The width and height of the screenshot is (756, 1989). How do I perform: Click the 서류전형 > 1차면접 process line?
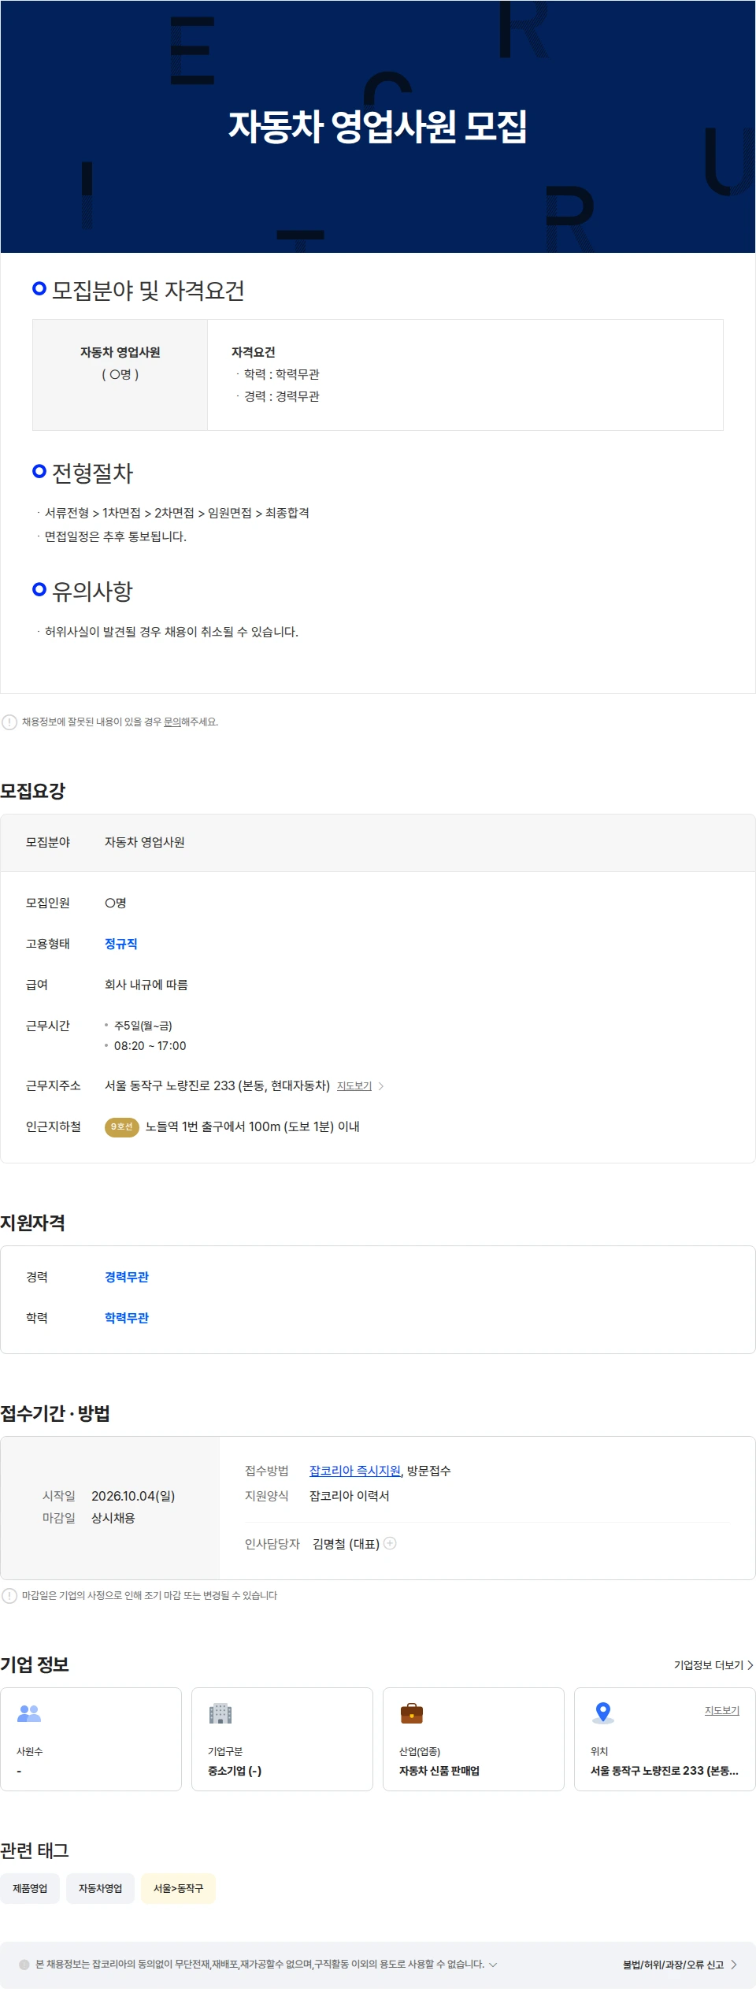coord(177,513)
